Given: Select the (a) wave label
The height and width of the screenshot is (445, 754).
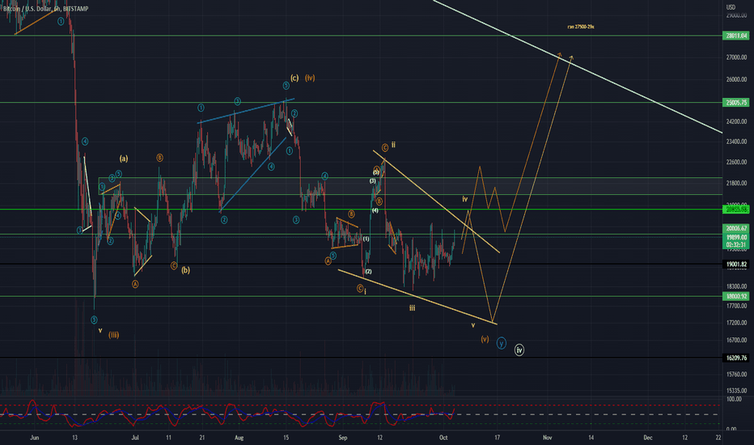Looking at the screenshot, I should point(124,159).
